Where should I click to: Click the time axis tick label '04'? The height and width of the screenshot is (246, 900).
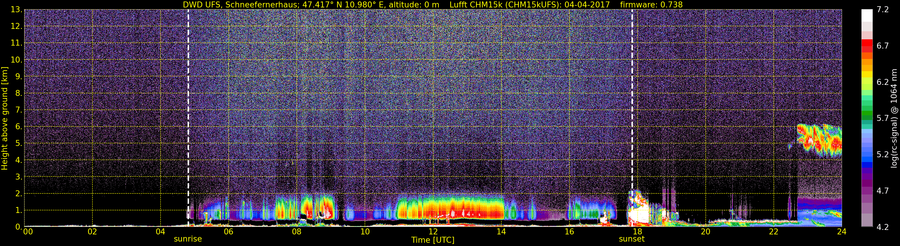point(160,232)
